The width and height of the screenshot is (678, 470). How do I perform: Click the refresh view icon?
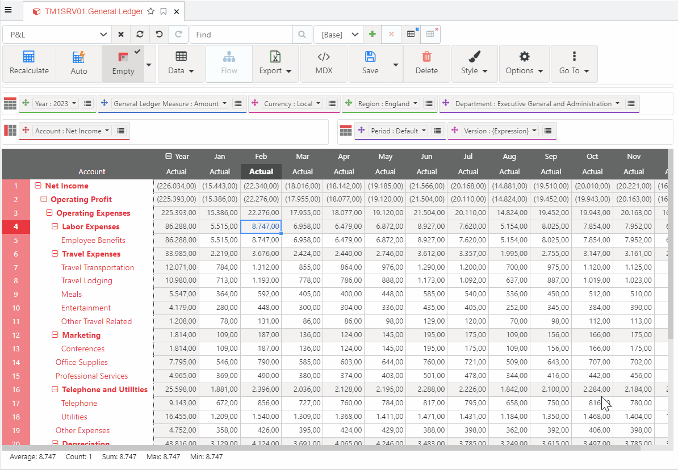[140, 35]
